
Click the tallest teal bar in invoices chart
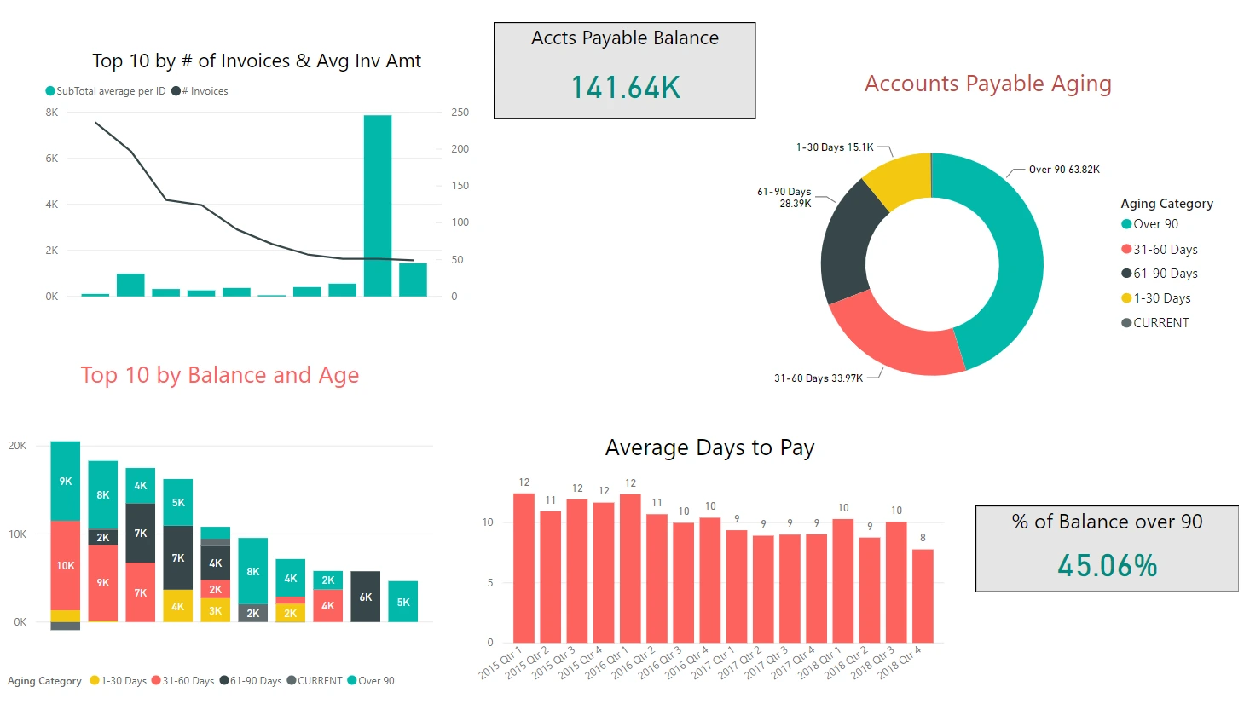point(377,205)
